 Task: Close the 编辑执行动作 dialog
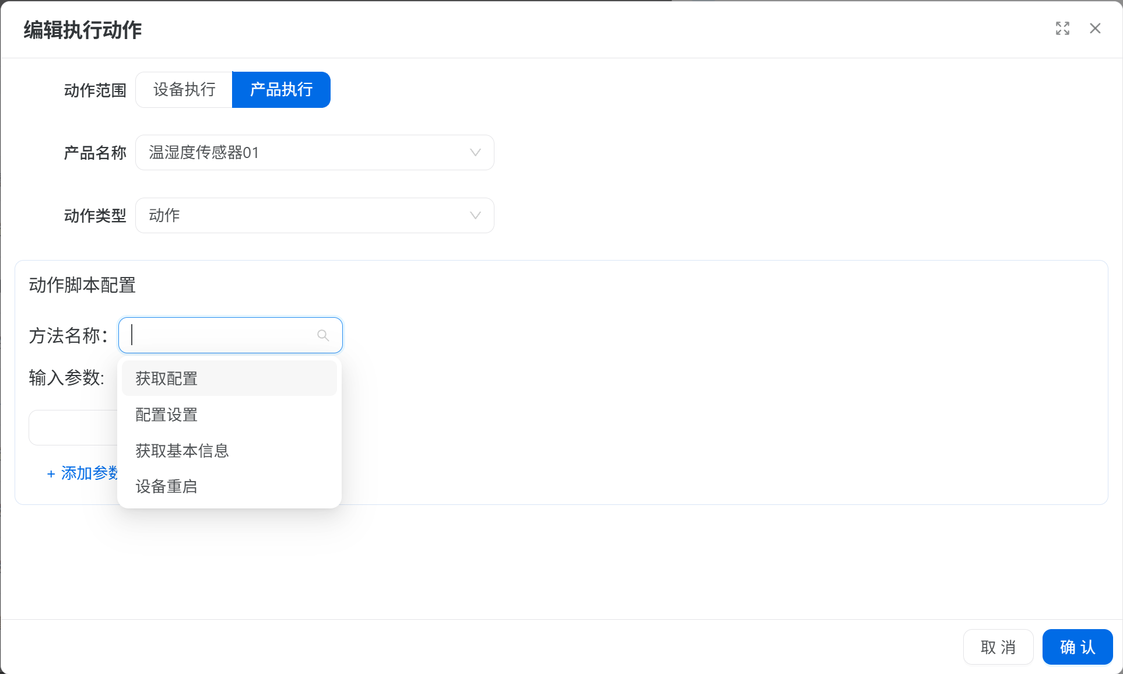pos(1095,29)
